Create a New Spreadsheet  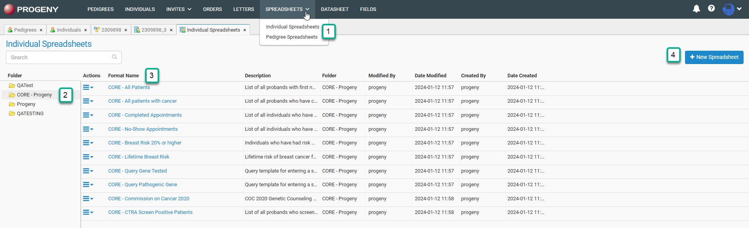(714, 57)
